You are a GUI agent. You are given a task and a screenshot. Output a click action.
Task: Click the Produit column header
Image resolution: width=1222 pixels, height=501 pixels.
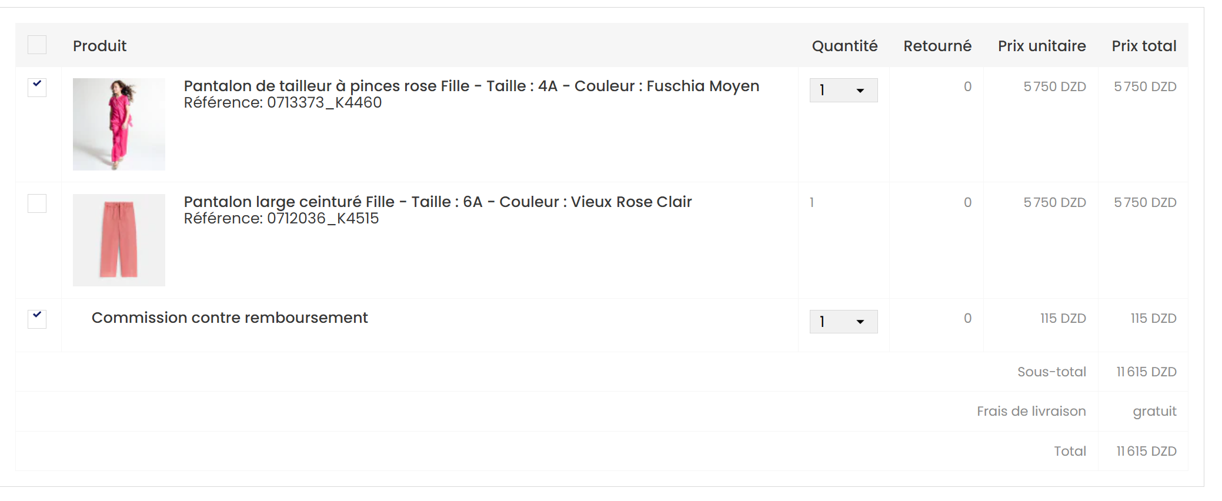(99, 46)
